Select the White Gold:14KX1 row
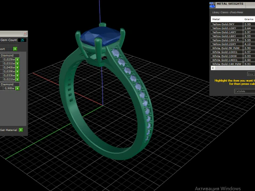This screenshot has width=255, height=191. pyautogui.click(x=233, y=60)
